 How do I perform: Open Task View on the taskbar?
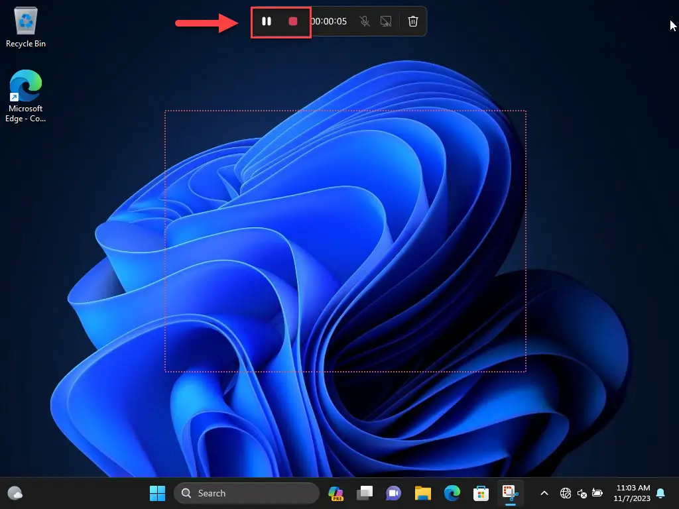click(365, 493)
